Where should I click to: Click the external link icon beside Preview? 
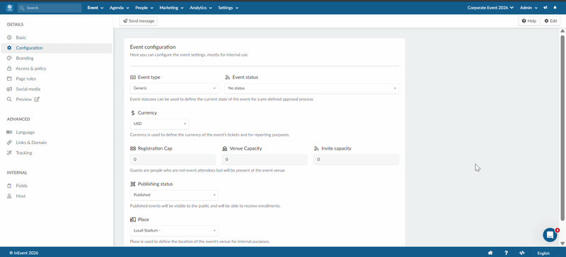pos(37,100)
